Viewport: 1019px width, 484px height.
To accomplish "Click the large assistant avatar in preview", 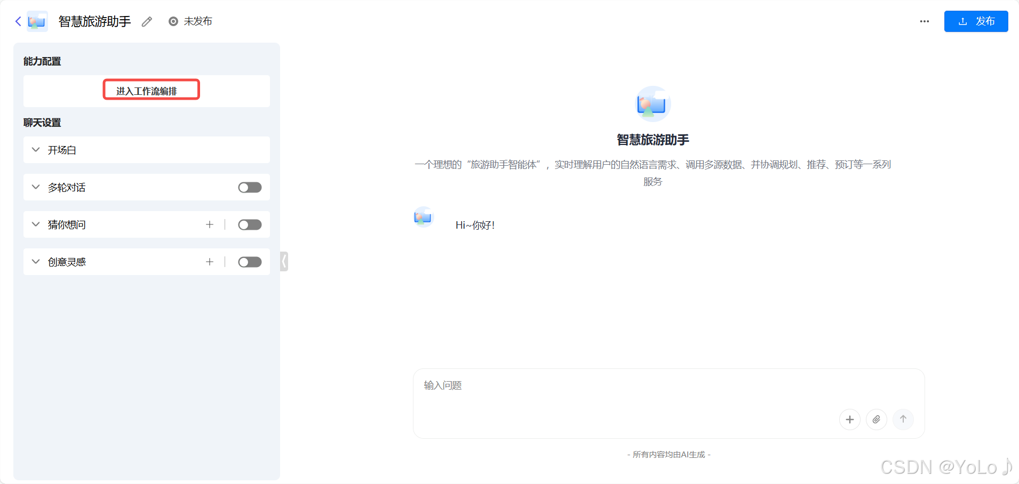I will (x=653, y=104).
